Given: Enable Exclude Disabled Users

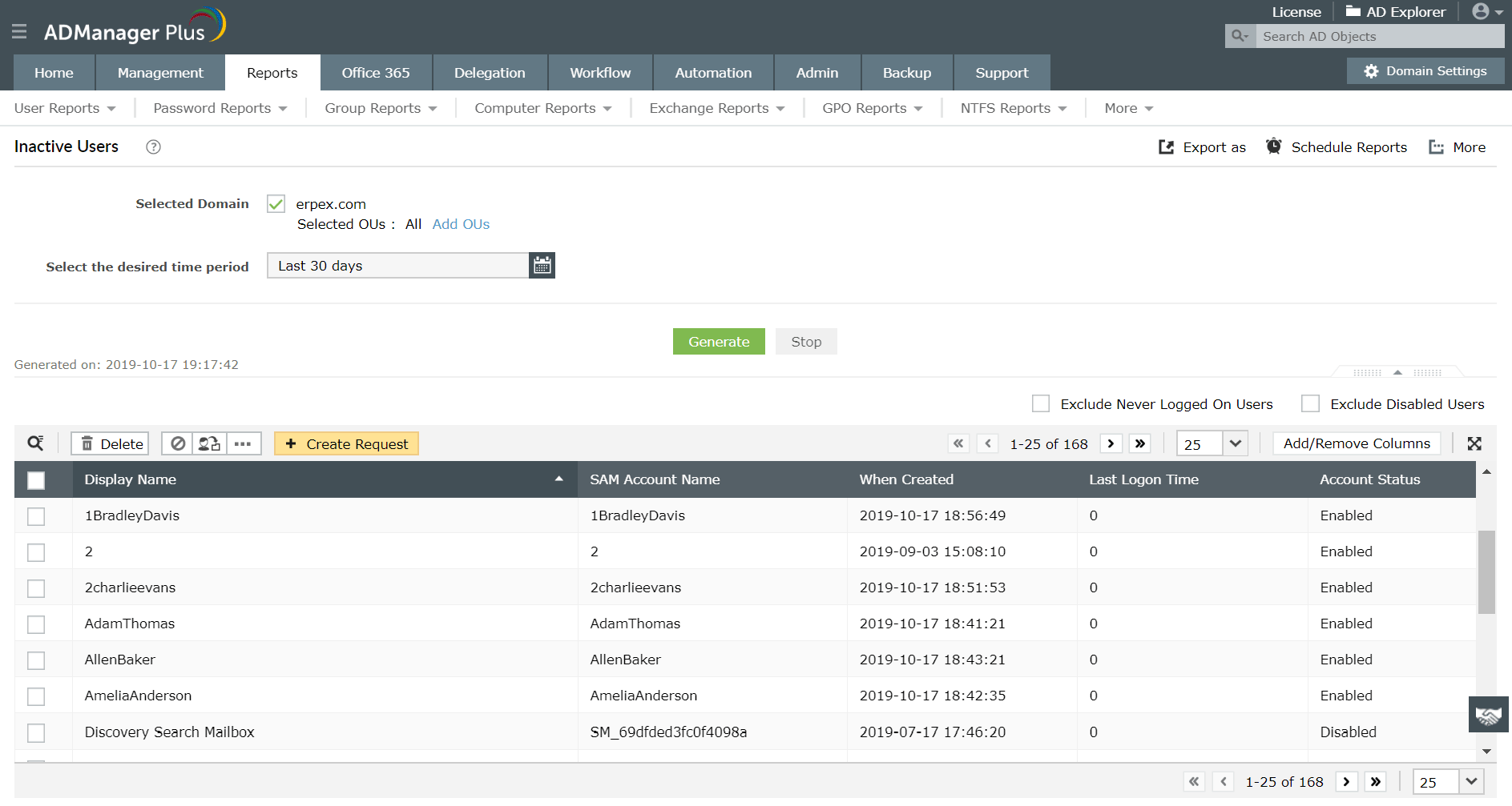Looking at the screenshot, I should [1310, 403].
